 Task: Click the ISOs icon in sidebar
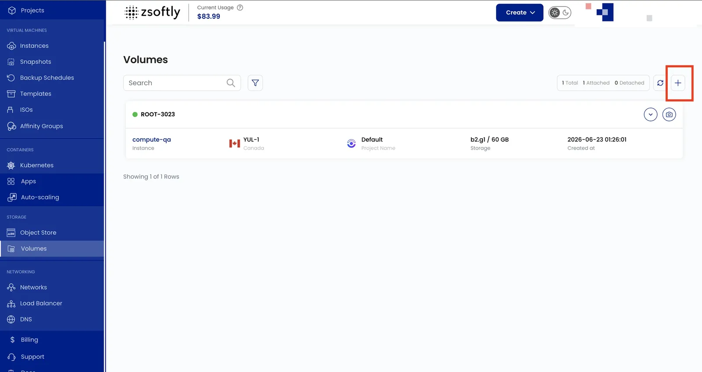(11, 110)
